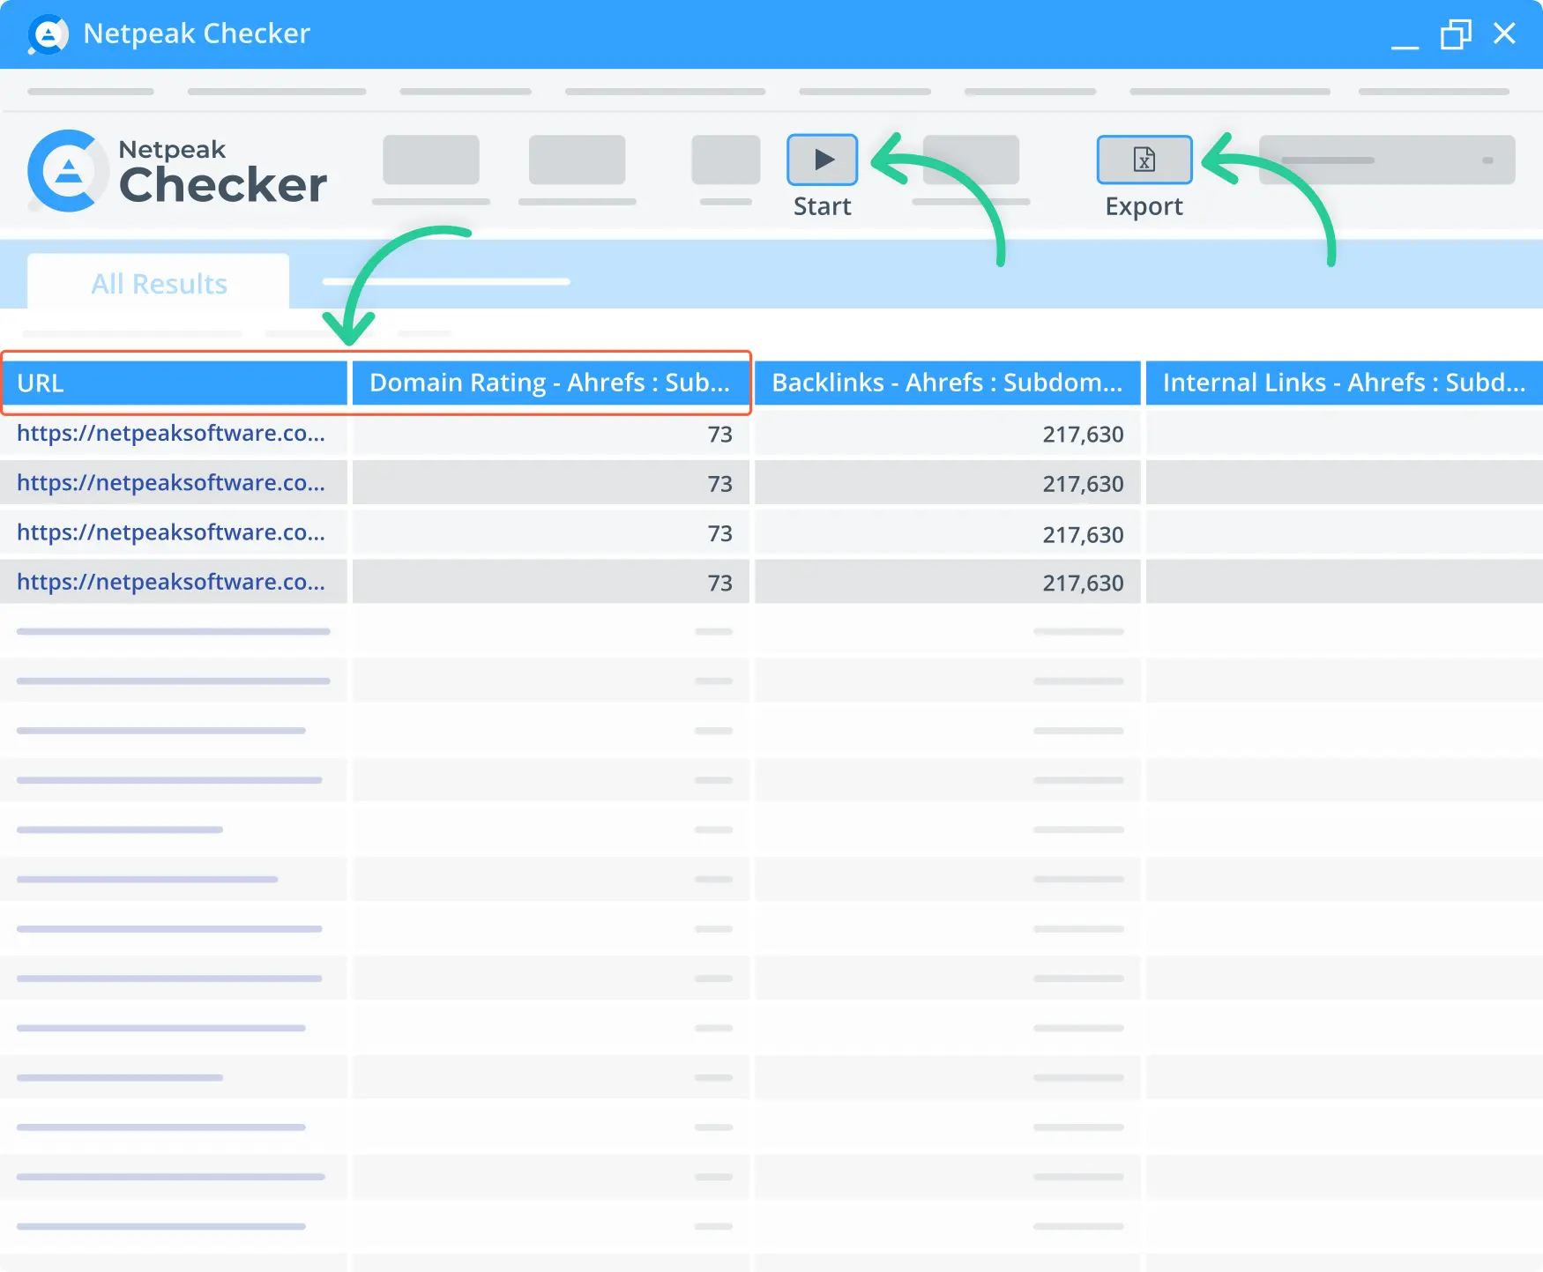Select Domain Rating value 73 in second row
This screenshot has width=1543, height=1272.
[x=719, y=483]
